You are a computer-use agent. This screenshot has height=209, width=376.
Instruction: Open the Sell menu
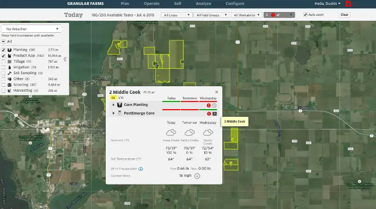click(x=178, y=4)
